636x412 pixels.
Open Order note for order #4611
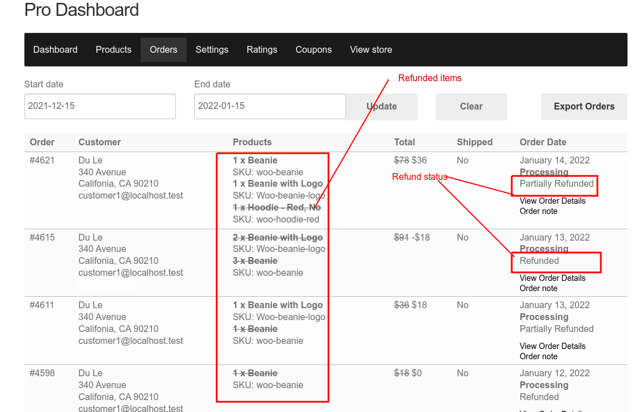click(x=538, y=356)
